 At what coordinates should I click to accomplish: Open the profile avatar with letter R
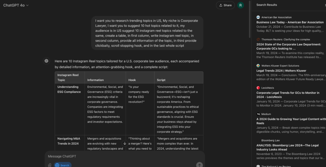(241, 5)
